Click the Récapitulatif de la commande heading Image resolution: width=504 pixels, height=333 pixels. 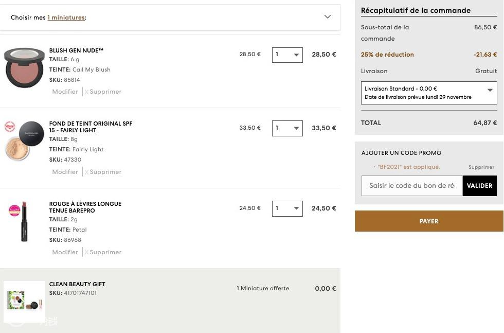click(x=416, y=10)
